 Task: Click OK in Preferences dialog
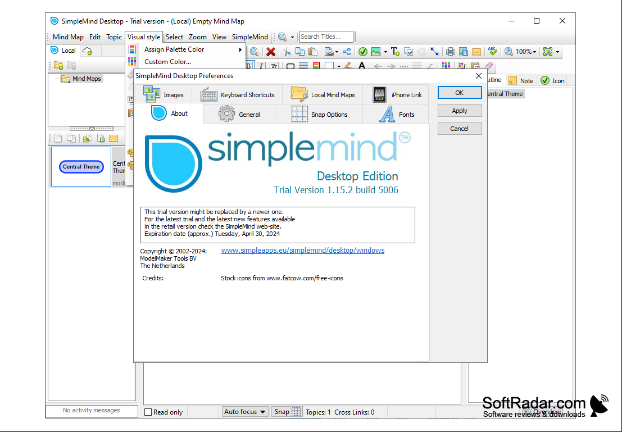click(460, 93)
